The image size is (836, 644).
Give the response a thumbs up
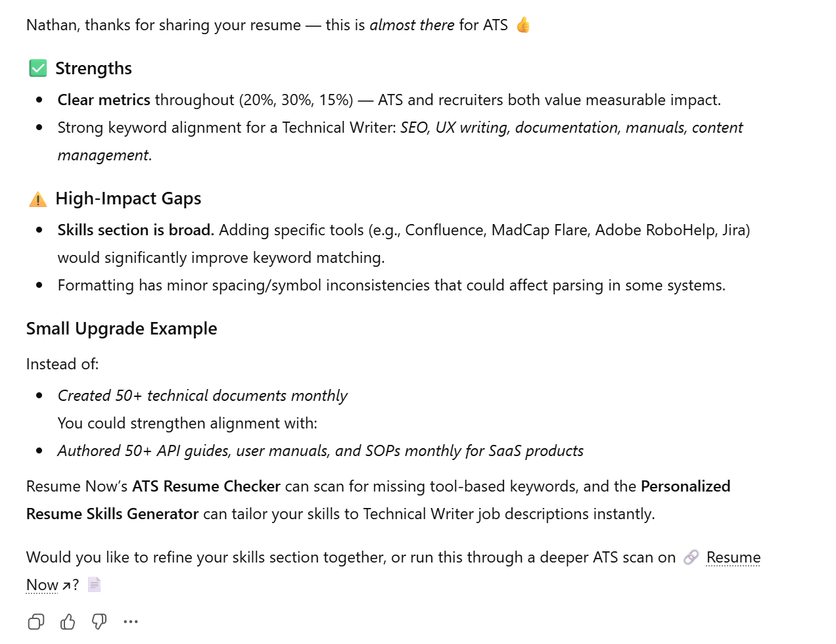[x=67, y=621]
